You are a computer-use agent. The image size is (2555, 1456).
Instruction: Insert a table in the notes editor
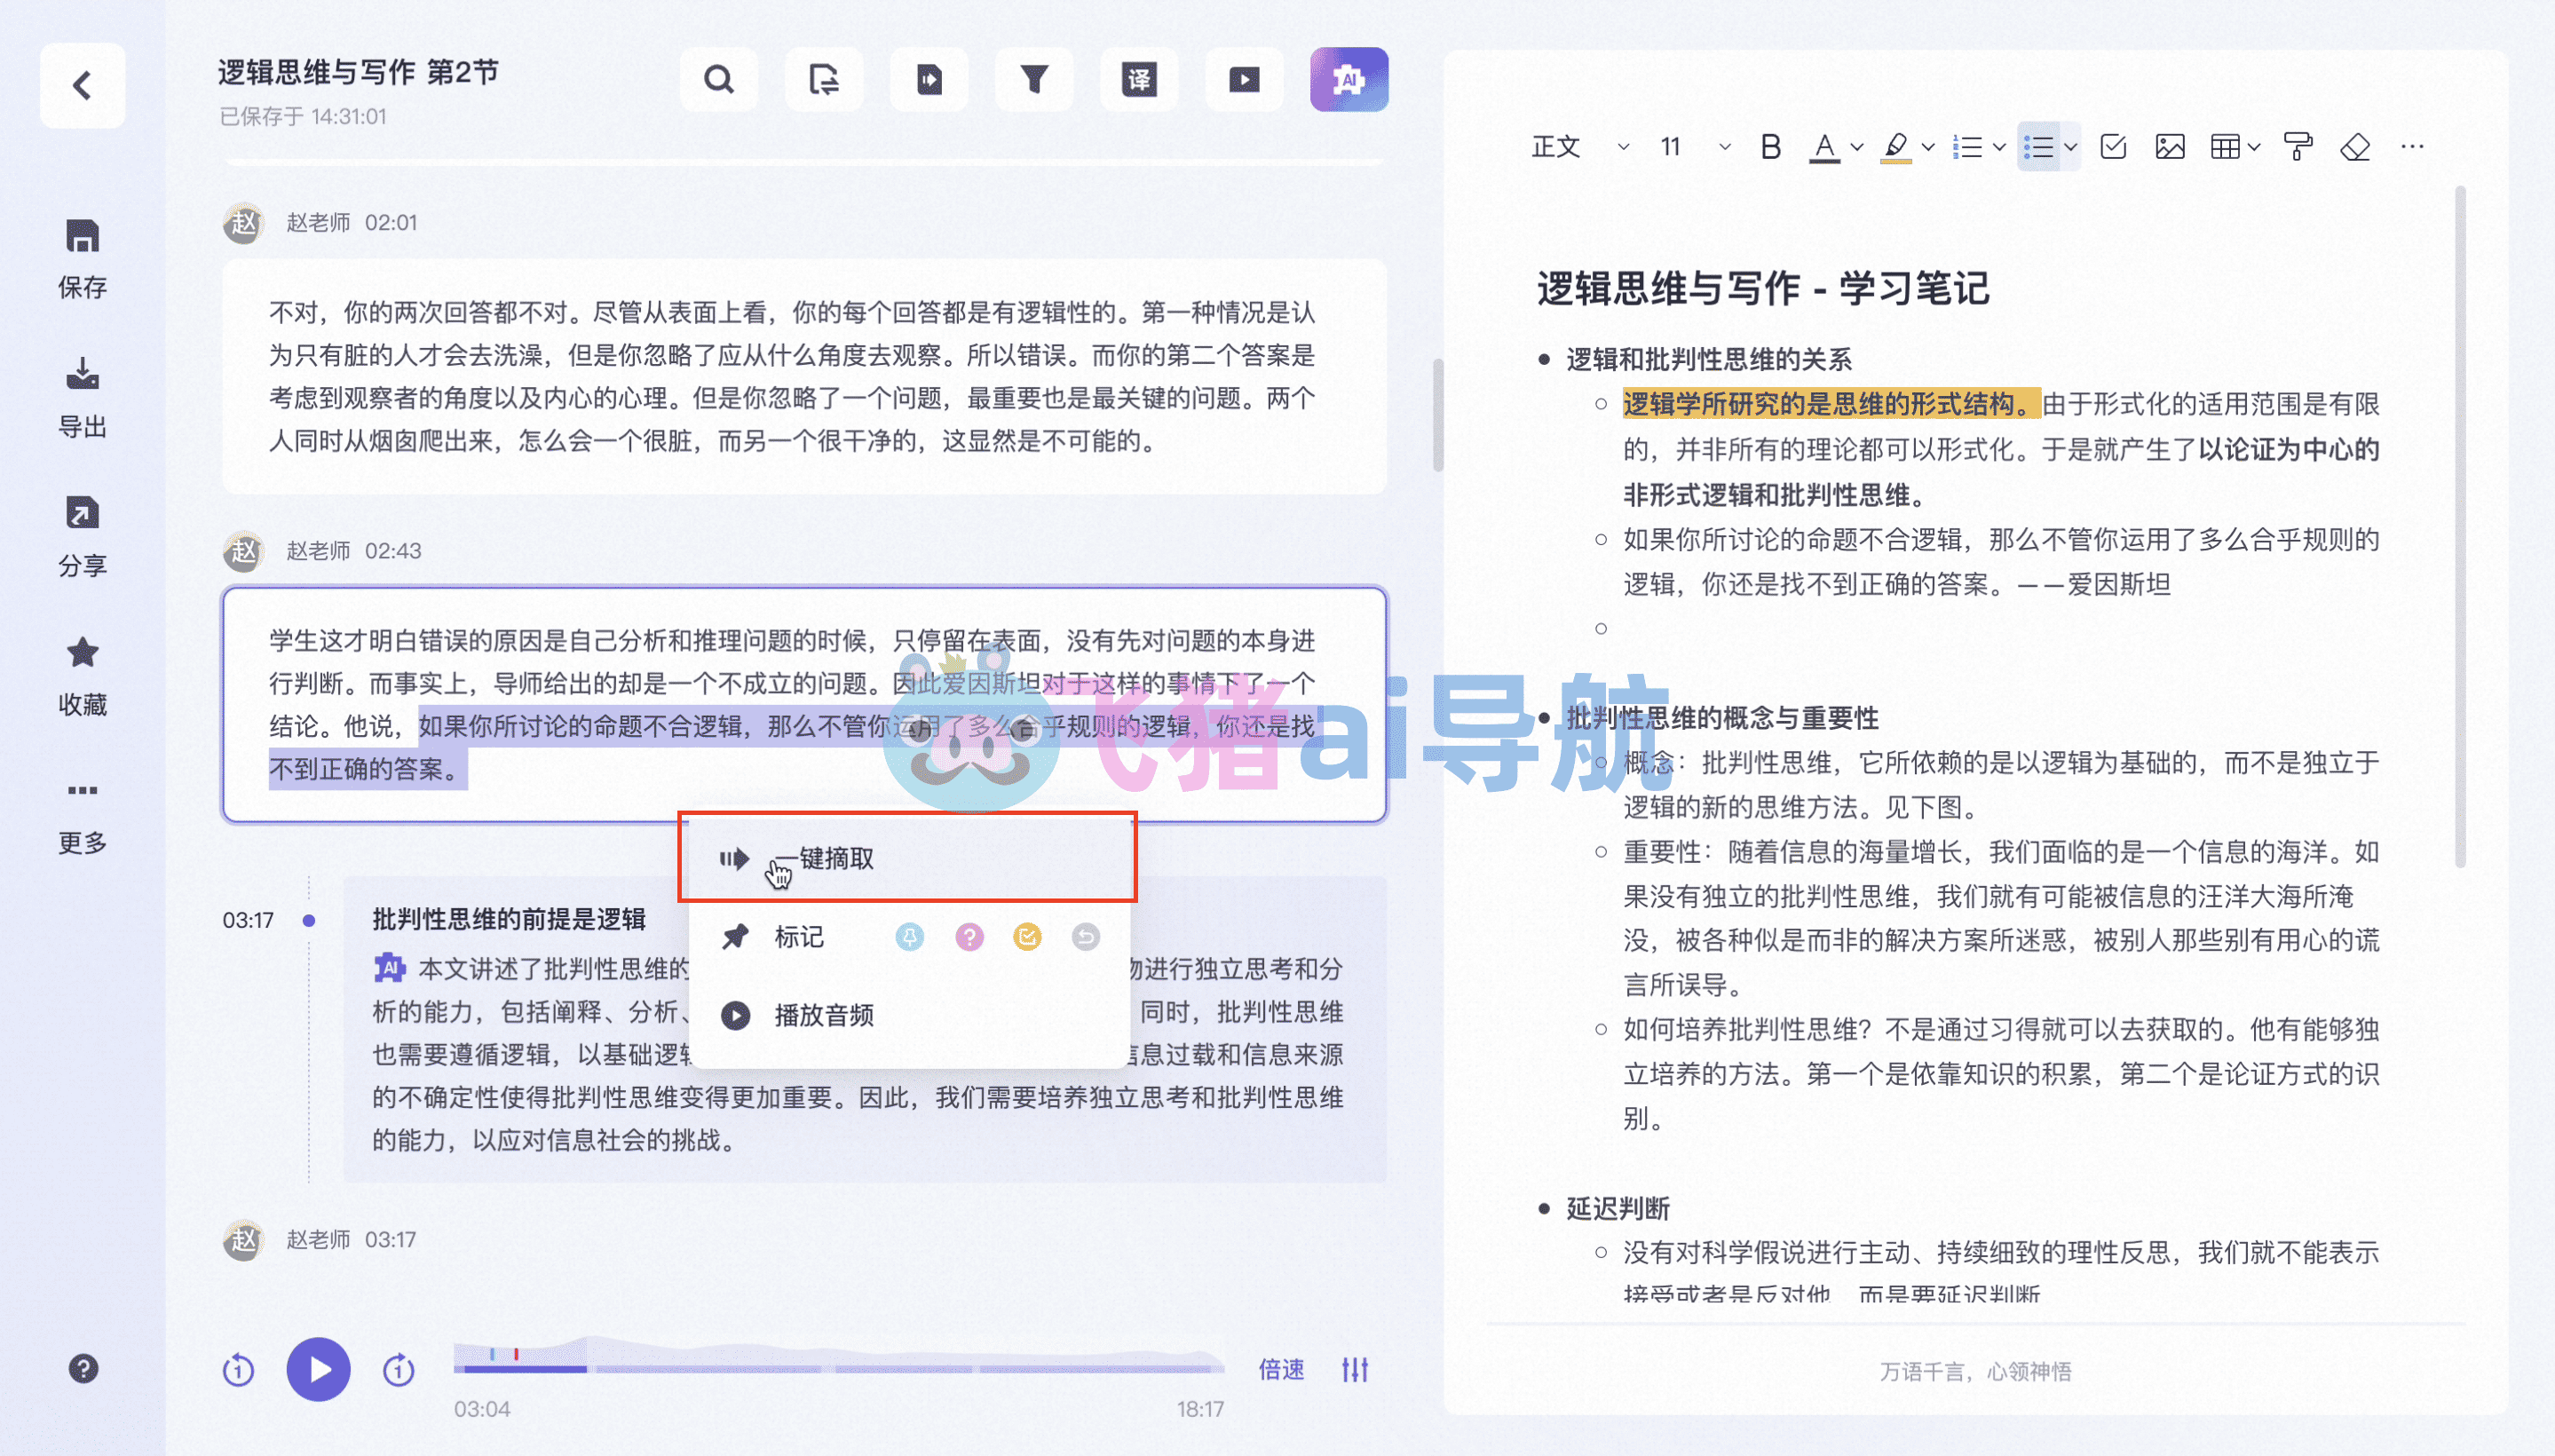coord(2224,147)
